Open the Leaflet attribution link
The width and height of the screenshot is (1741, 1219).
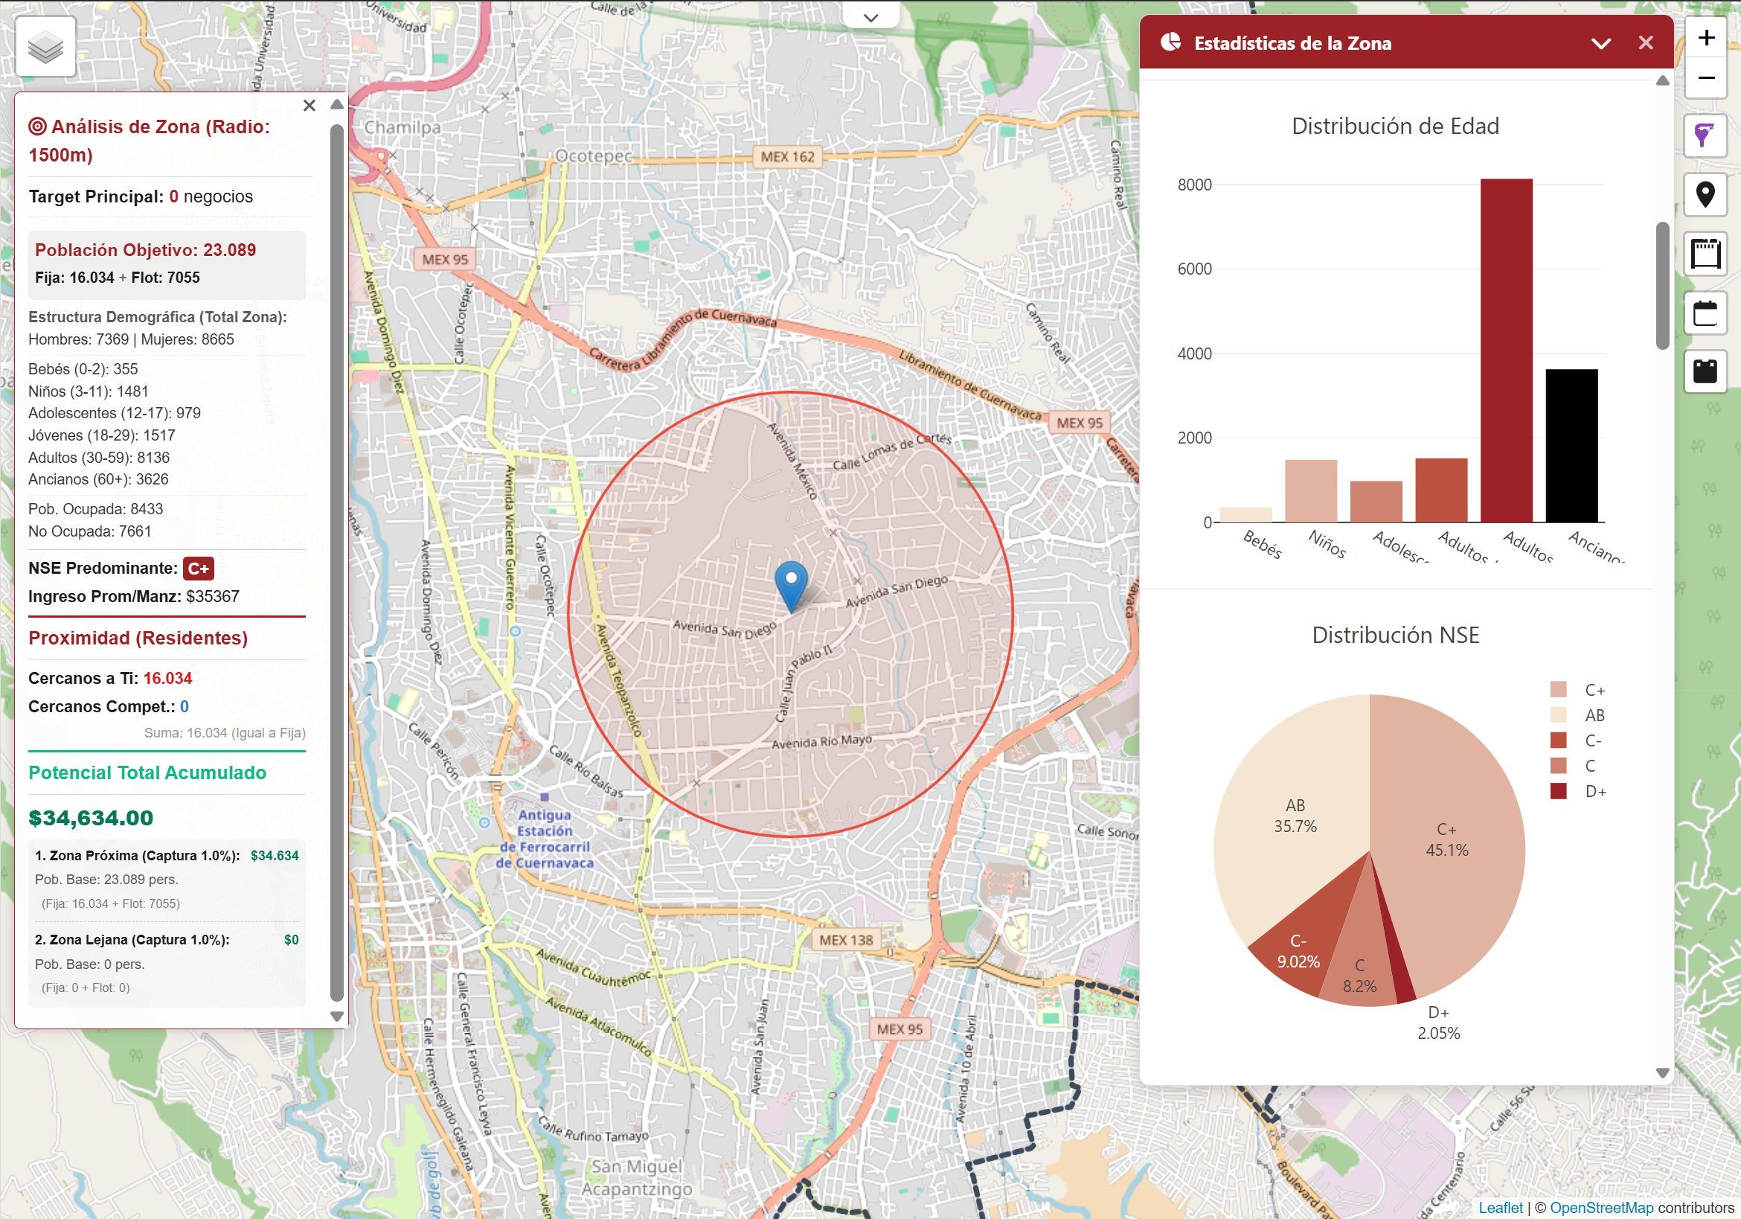pos(1500,1207)
